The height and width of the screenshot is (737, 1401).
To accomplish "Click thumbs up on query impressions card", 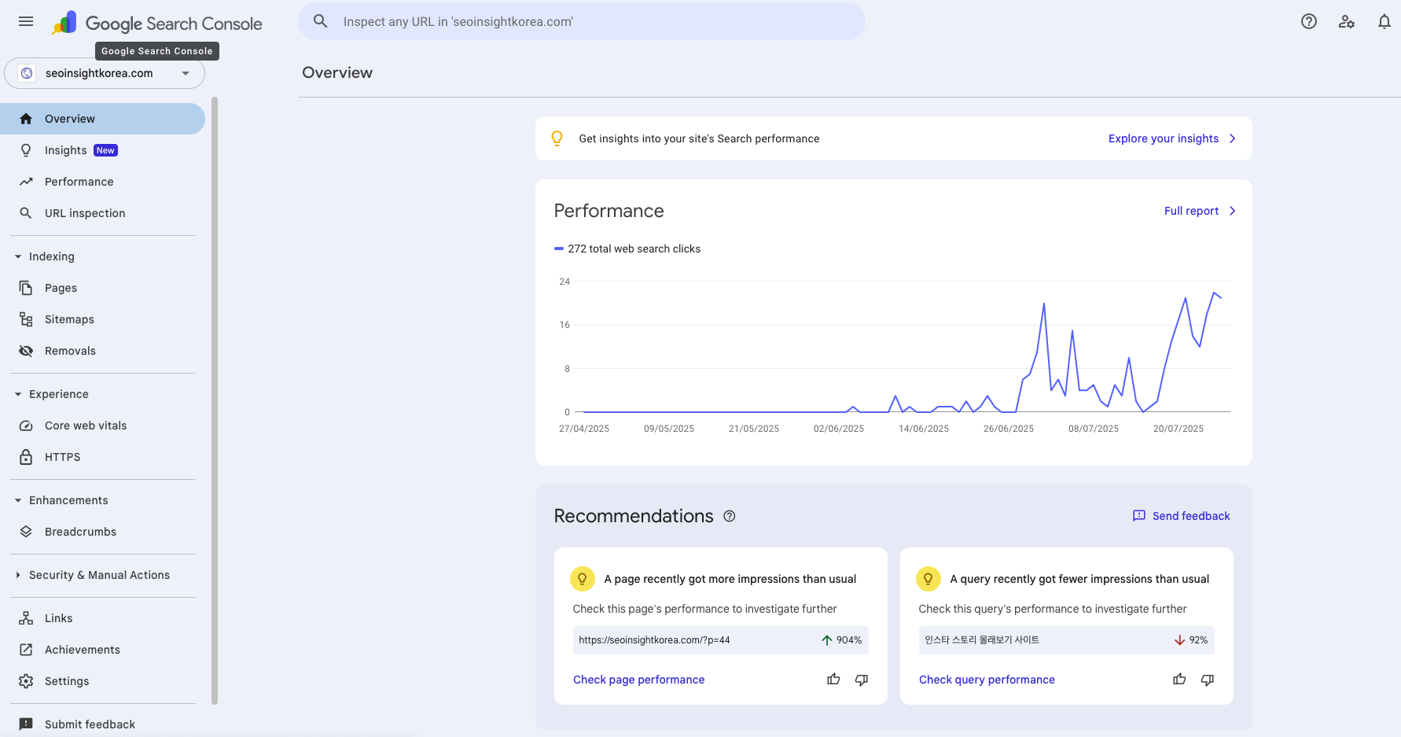I will (x=1179, y=679).
